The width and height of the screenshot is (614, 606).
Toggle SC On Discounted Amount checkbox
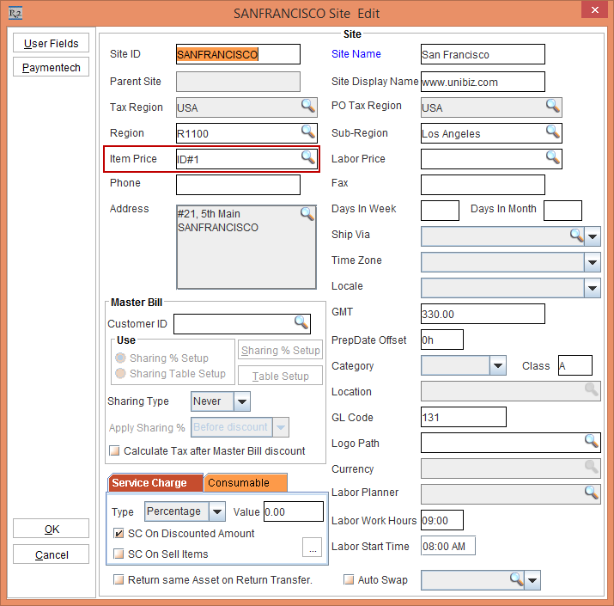coord(119,534)
